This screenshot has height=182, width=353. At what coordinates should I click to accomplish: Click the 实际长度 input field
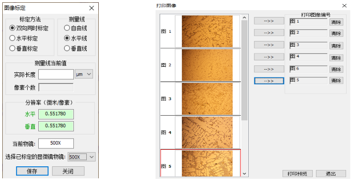pyautogui.click(x=56, y=74)
